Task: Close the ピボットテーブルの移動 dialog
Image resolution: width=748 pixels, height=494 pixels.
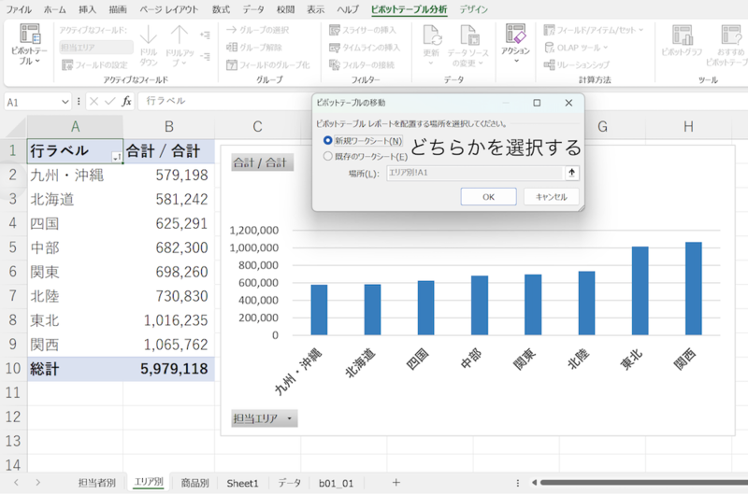Action: (x=568, y=103)
